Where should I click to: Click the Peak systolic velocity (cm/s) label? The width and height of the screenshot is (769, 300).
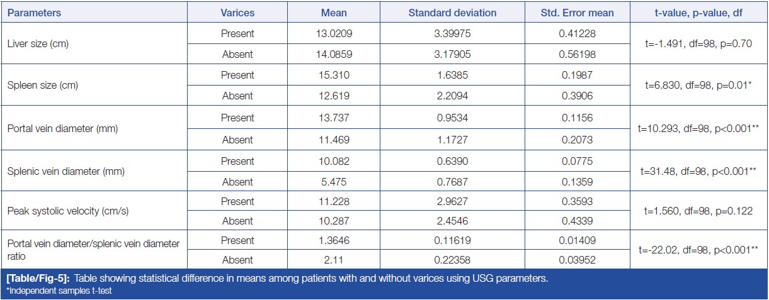click(x=68, y=211)
